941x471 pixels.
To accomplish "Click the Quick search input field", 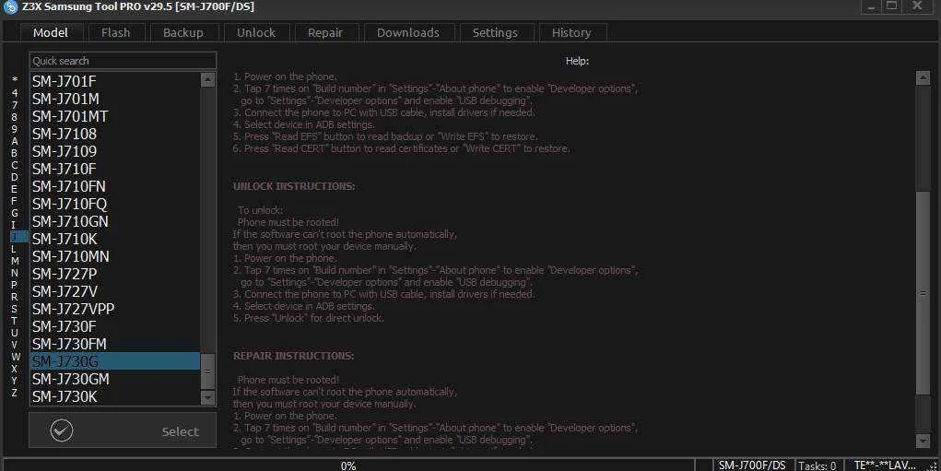I will click(x=123, y=61).
